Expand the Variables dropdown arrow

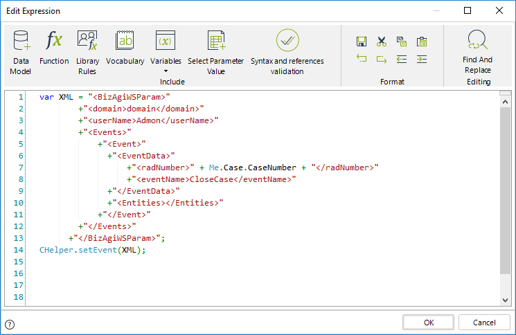coord(166,71)
